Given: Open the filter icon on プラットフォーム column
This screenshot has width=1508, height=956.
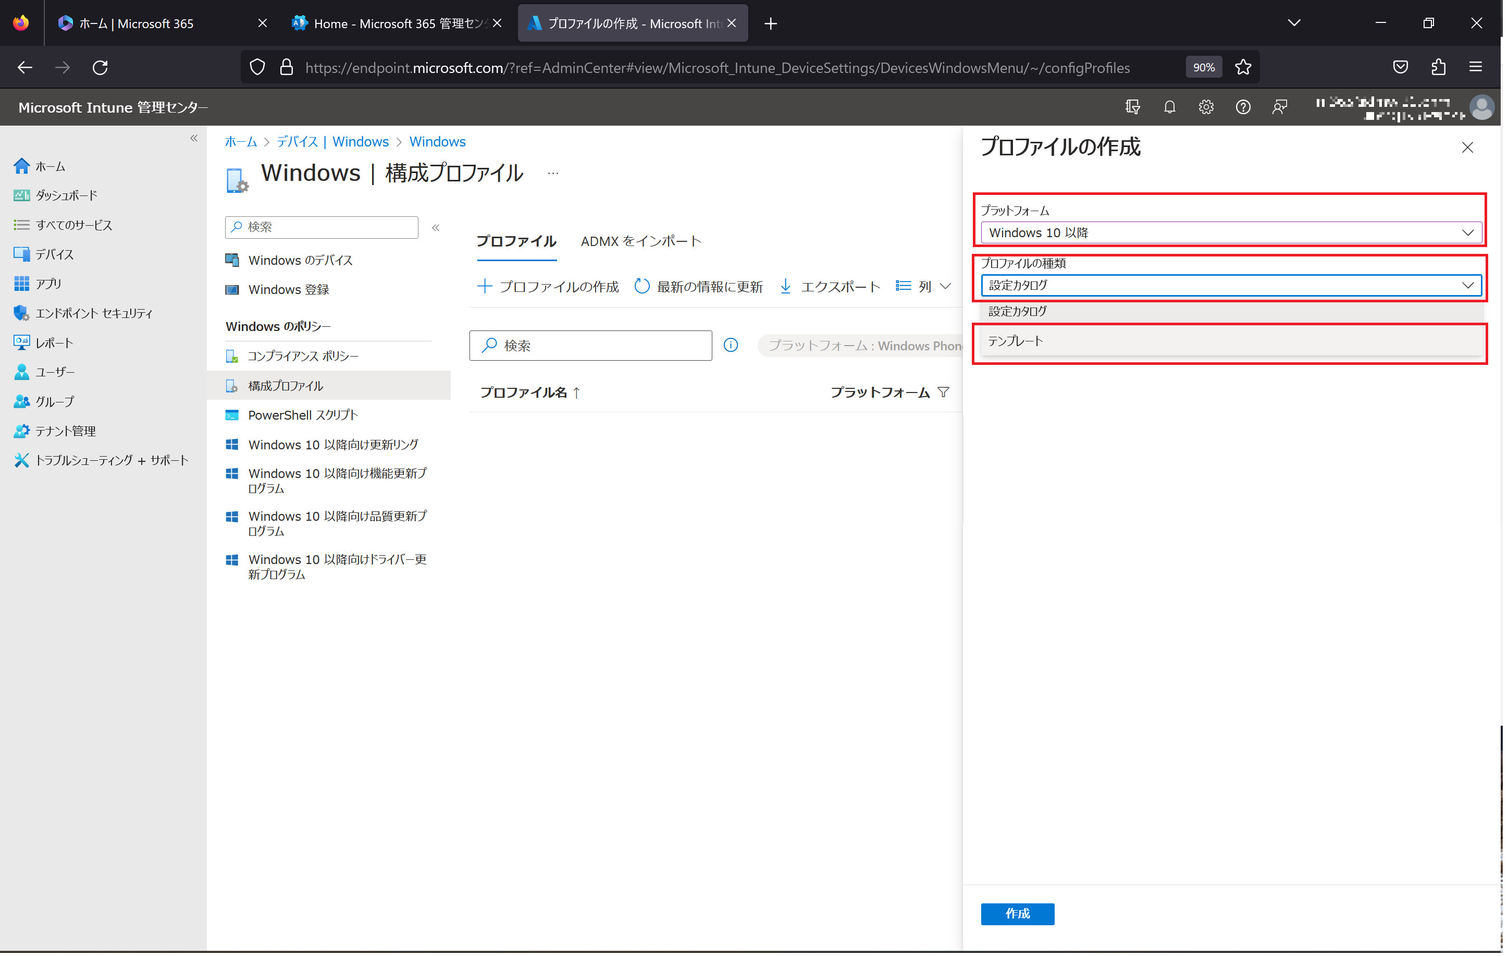Looking at the screenshot, I should (943, 393).
